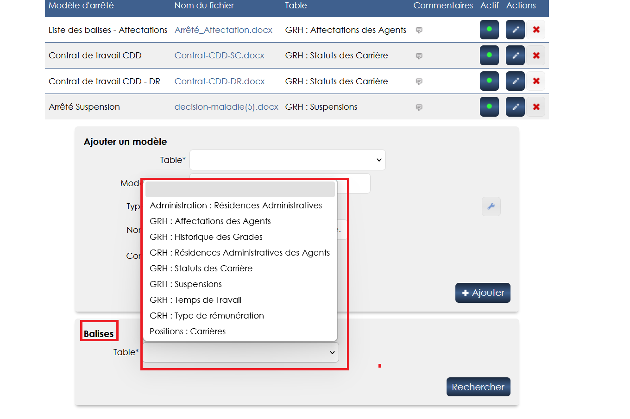View comments on Arrêté Suspension row
Viewport: 630px width, 419px height.
tap(419, 107)
